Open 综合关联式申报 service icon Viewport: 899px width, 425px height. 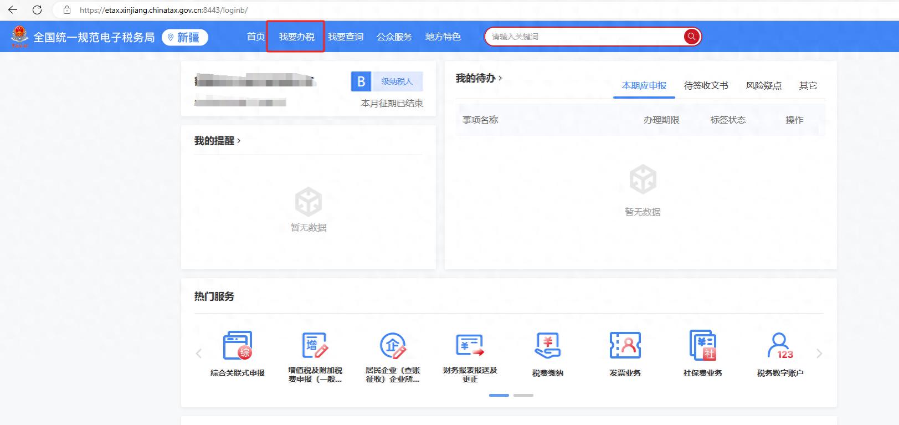pos(238,346)
